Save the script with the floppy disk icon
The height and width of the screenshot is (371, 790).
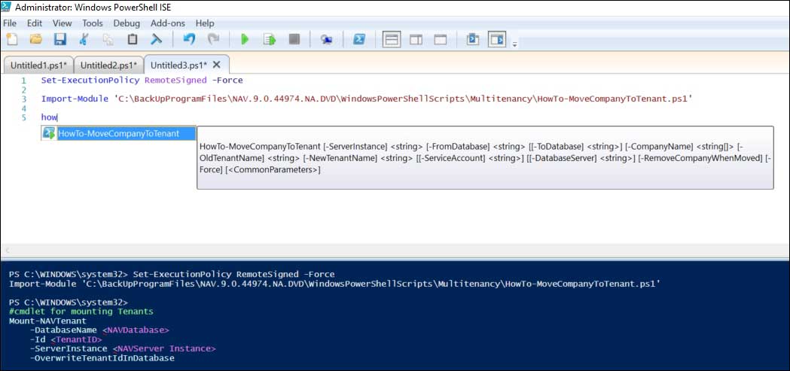click(59, 39)
